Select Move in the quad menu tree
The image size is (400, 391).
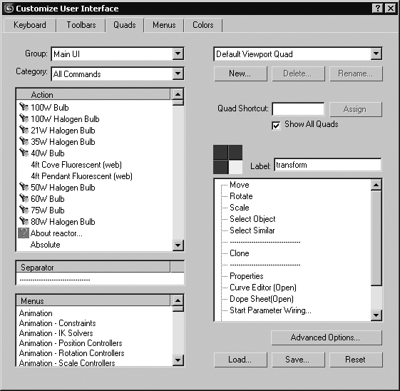pyautogui.click(x=240, y=185)
